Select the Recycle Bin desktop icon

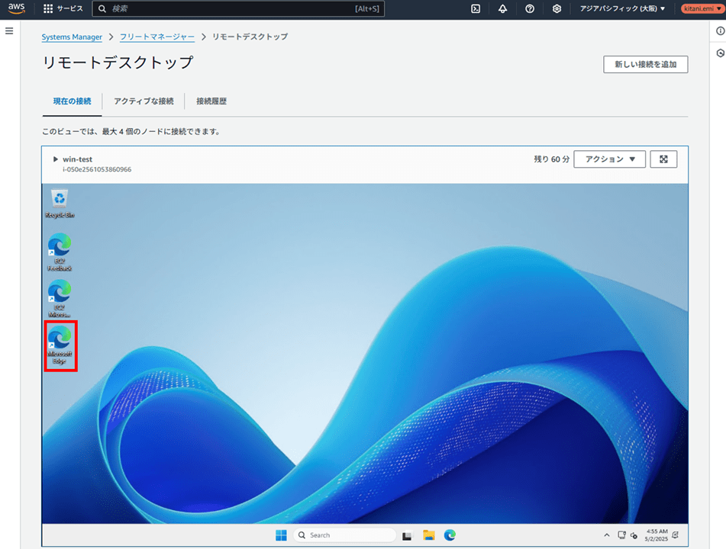pyautogui.click(x=60, y=204)
